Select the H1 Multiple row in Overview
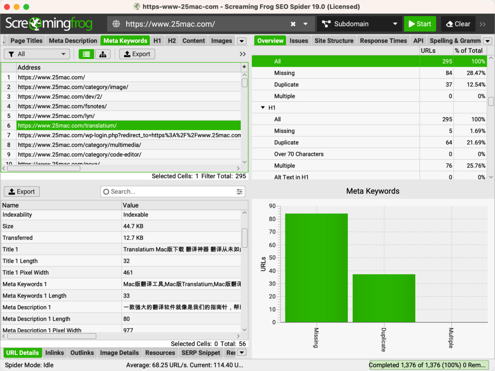Image resolution: width=495 pixels, height=371 pixels. 369,165
